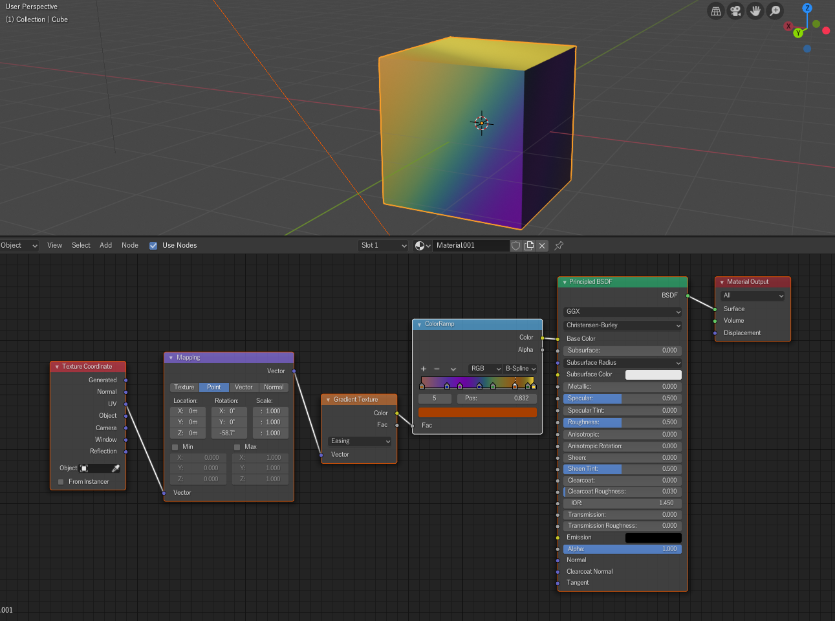This screenshot has width=835, height=621.
Task: Remove color stop with minus icon
Action: [437, 369]
